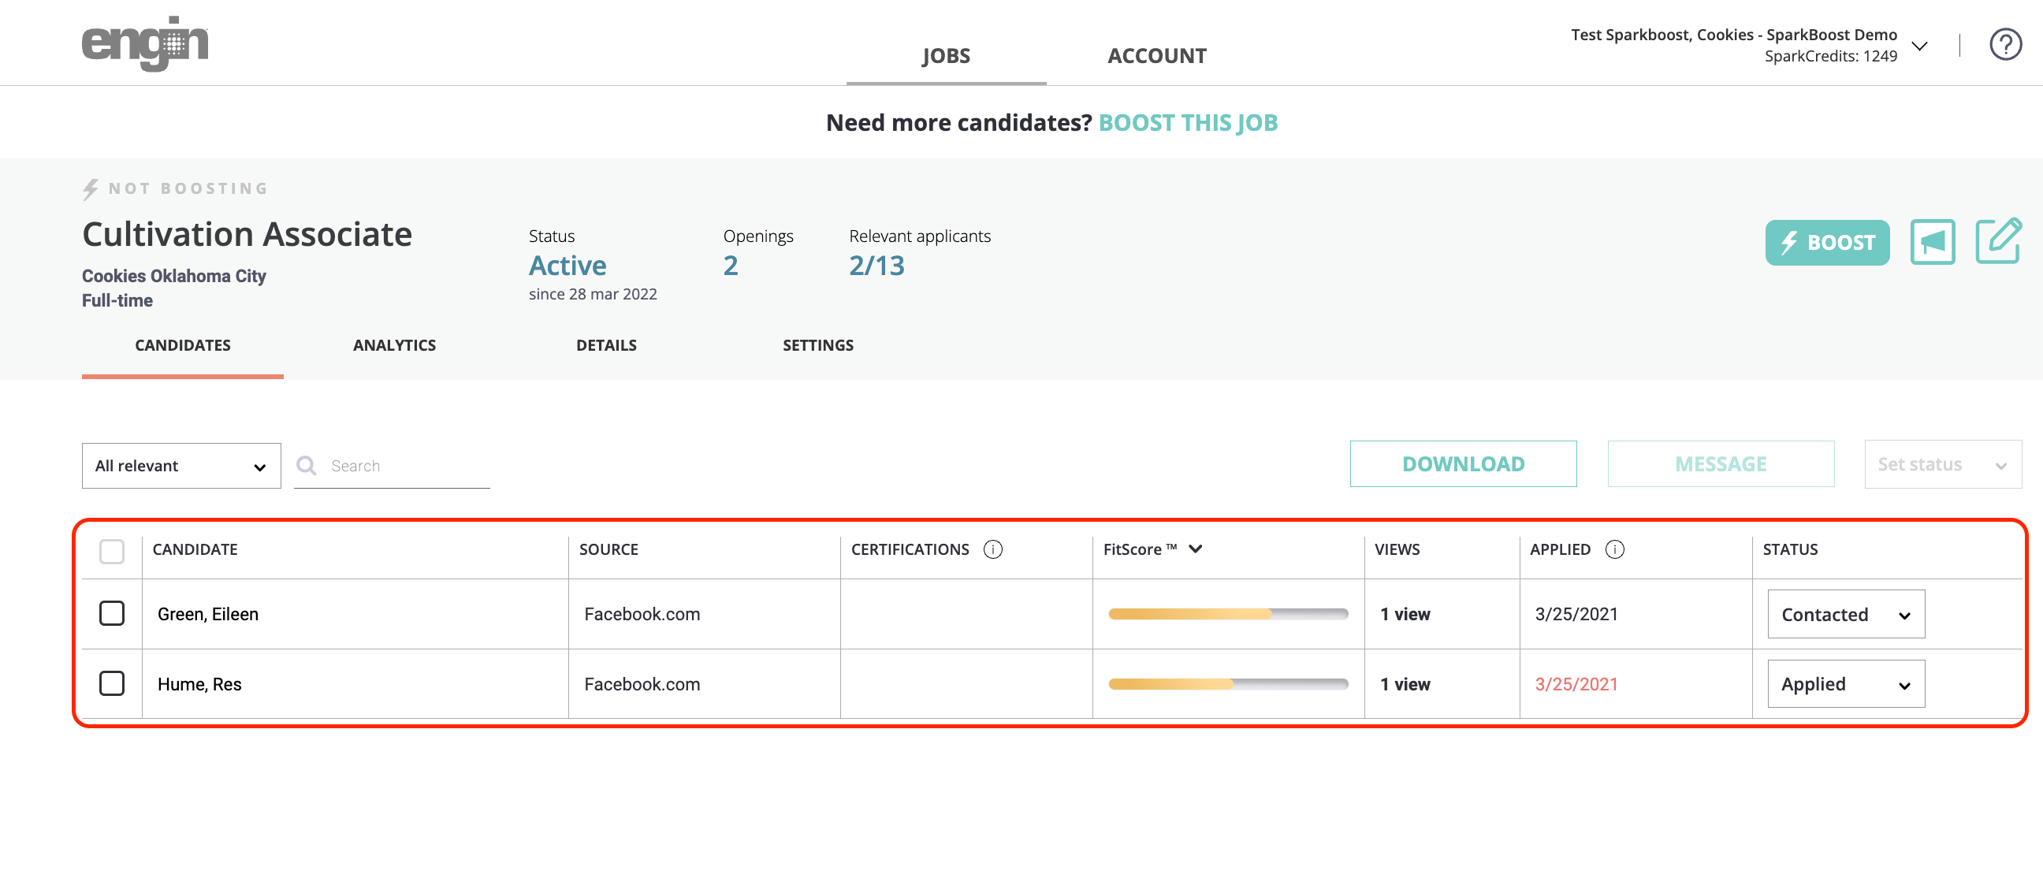Click the Applied column info icon
This screenshot has width=2043, height=878.
pyautogui.click(x=1614, y=549)
